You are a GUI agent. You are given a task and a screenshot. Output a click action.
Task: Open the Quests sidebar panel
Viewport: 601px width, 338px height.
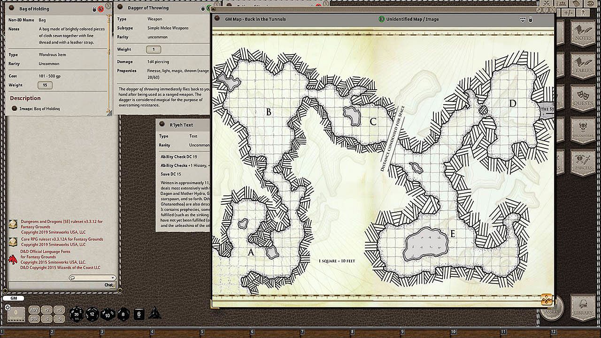[583, 98]
